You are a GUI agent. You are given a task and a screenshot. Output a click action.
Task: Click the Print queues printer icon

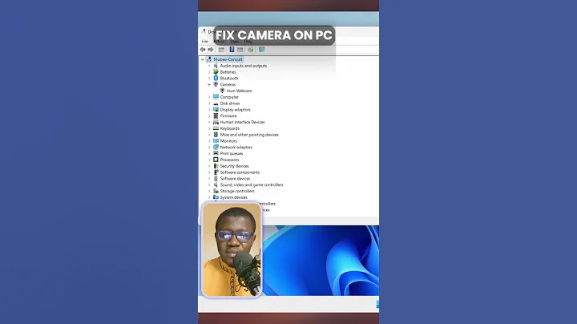click(216, 153)
